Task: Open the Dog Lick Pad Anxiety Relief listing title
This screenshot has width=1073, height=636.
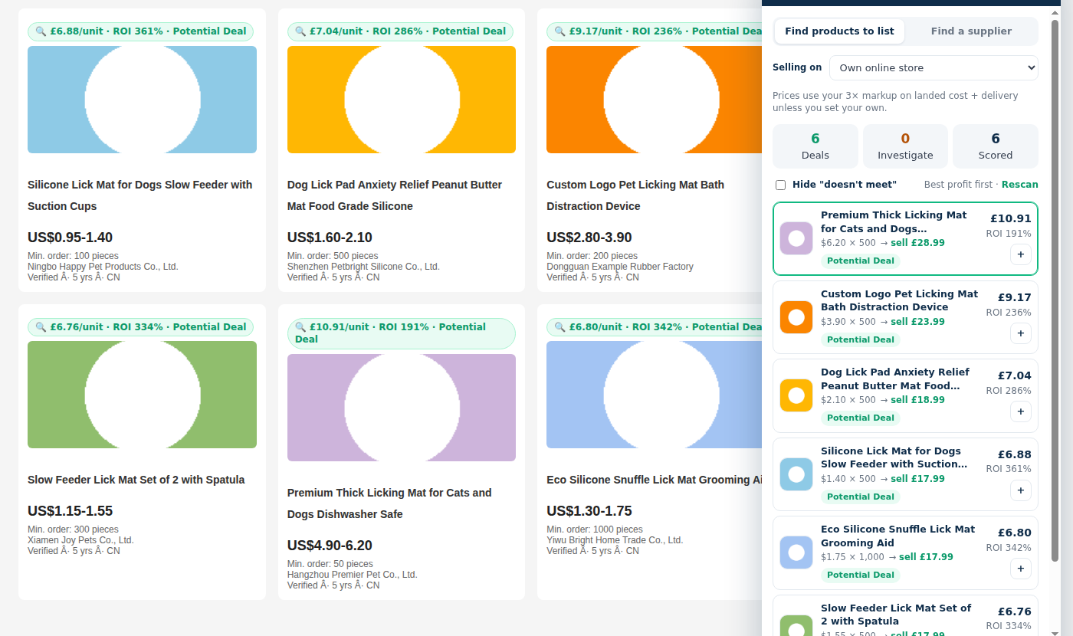Action: pyautogui.click(x=395, y=195)
